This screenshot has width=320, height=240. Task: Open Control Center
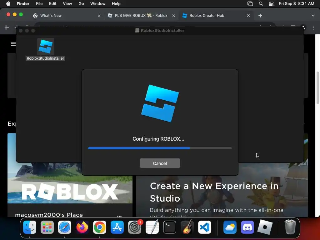(271, 4)
